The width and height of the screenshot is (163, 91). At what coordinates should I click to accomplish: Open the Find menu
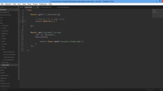point(14,4)
